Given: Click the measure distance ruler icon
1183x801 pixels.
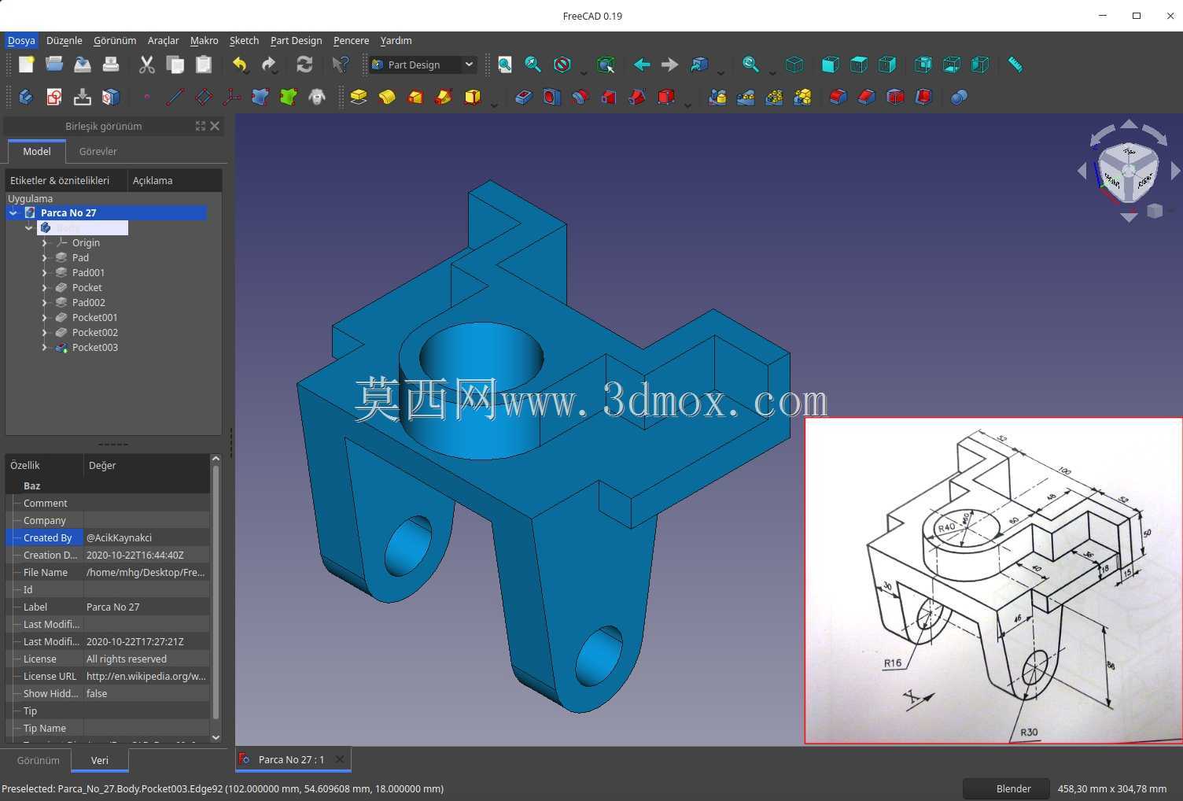Looking at the screenshot, I should tap(1015, 65).
